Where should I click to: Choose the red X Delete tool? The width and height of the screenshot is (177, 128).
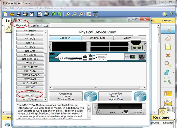coord(168,55)
